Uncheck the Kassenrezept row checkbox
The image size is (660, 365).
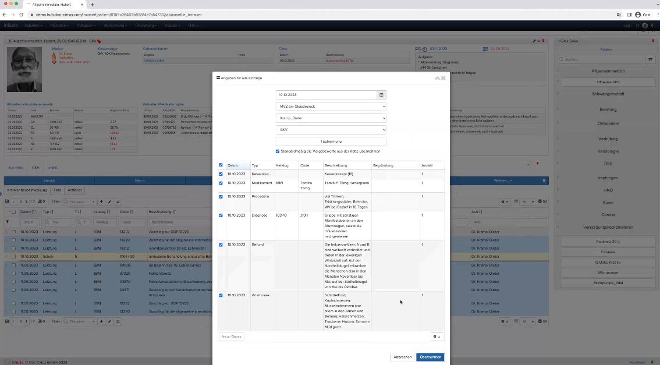coord(221,174)
